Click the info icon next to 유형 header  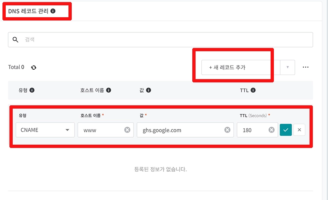click(32, 90)
